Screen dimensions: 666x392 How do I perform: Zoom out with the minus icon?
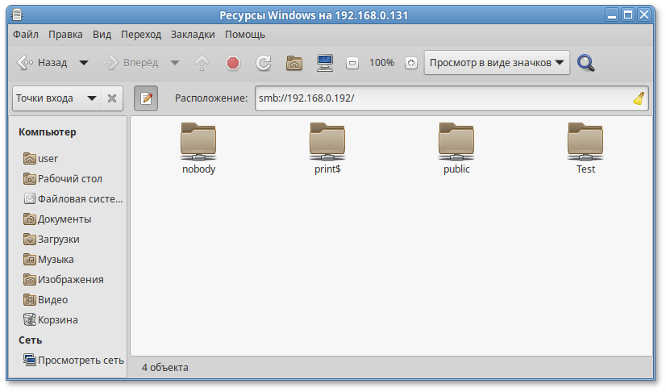click(352, 63)
